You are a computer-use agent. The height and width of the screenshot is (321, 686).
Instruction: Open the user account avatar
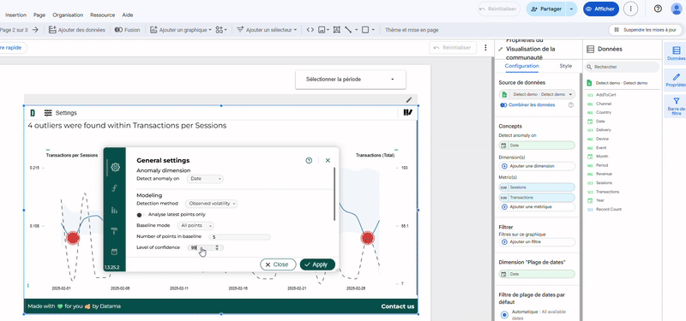coord(677,9)
